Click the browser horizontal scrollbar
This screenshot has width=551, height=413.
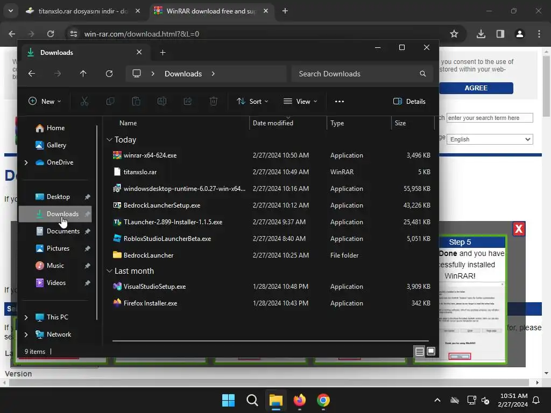269,382
